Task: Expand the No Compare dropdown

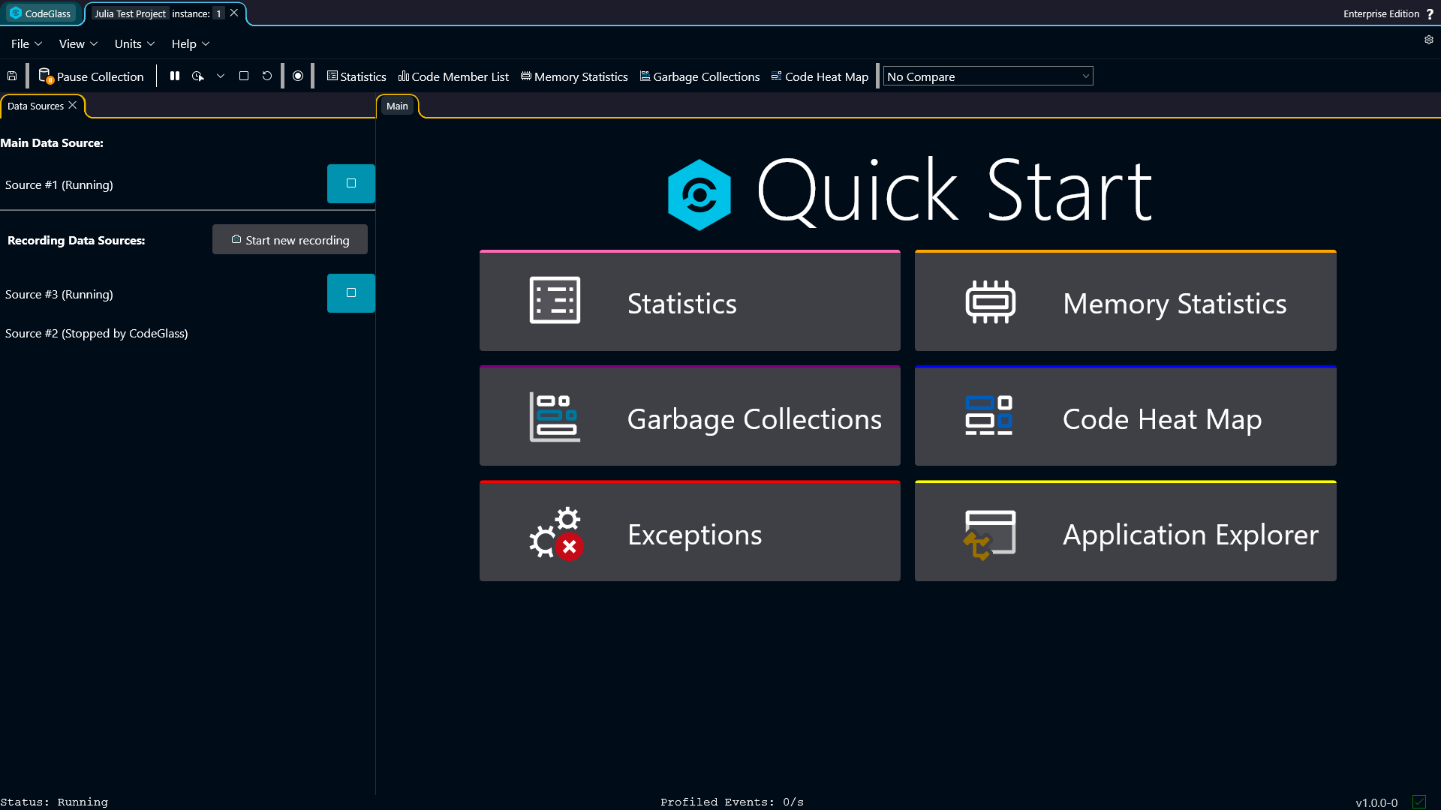Action: [988, 76]
